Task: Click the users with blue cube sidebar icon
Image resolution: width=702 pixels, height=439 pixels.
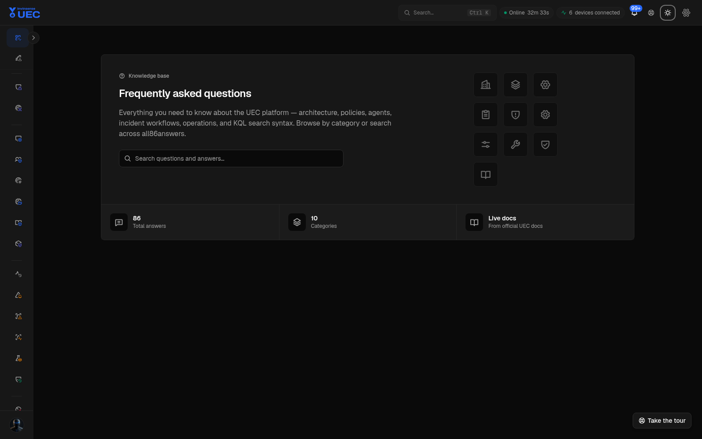Action: point(18,160)
